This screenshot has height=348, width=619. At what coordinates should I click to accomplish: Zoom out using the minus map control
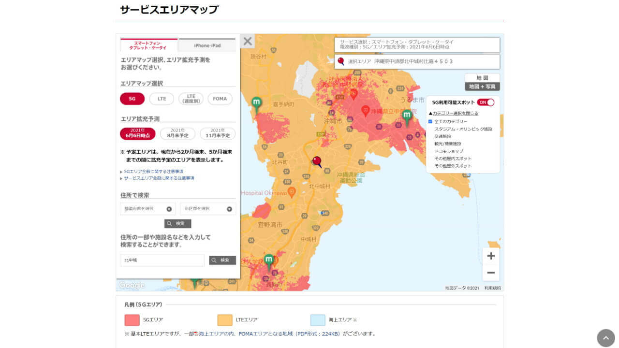(x=490, y=273)
